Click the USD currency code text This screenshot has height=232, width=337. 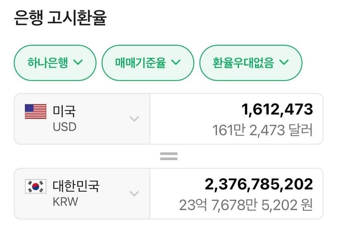click(x=64, y=127)
